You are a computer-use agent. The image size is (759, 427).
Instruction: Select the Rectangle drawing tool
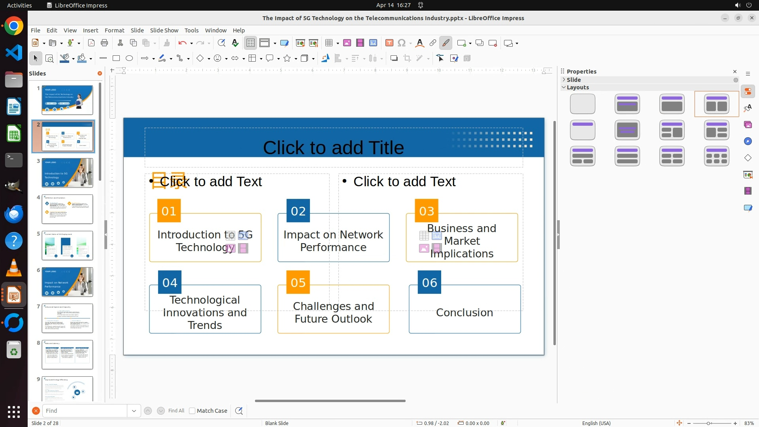(116, 59)
